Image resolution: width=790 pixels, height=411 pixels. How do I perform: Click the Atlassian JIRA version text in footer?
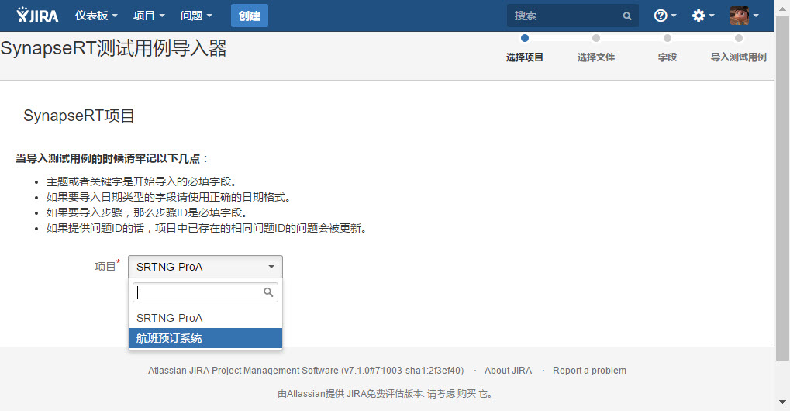click(305, 371)
